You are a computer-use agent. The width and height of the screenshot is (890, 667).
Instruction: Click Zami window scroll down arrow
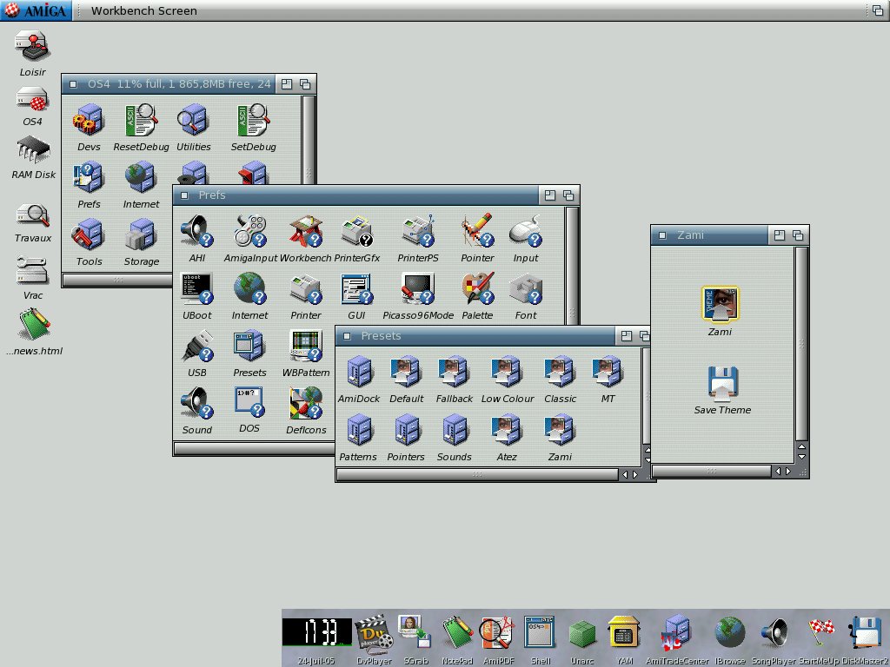tap(801, 457)
